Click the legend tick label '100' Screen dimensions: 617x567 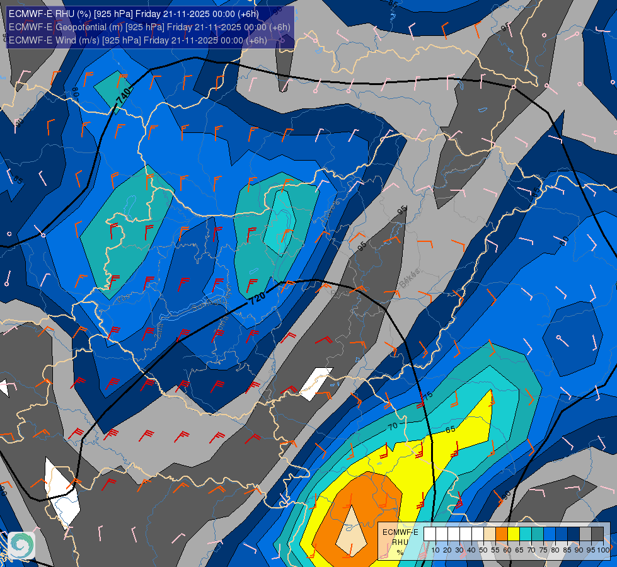(603, 550)
